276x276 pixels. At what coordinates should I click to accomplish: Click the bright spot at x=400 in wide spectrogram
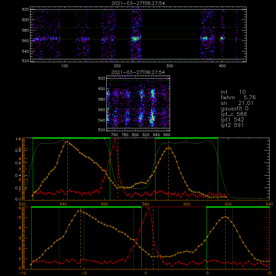click(222, 38)
